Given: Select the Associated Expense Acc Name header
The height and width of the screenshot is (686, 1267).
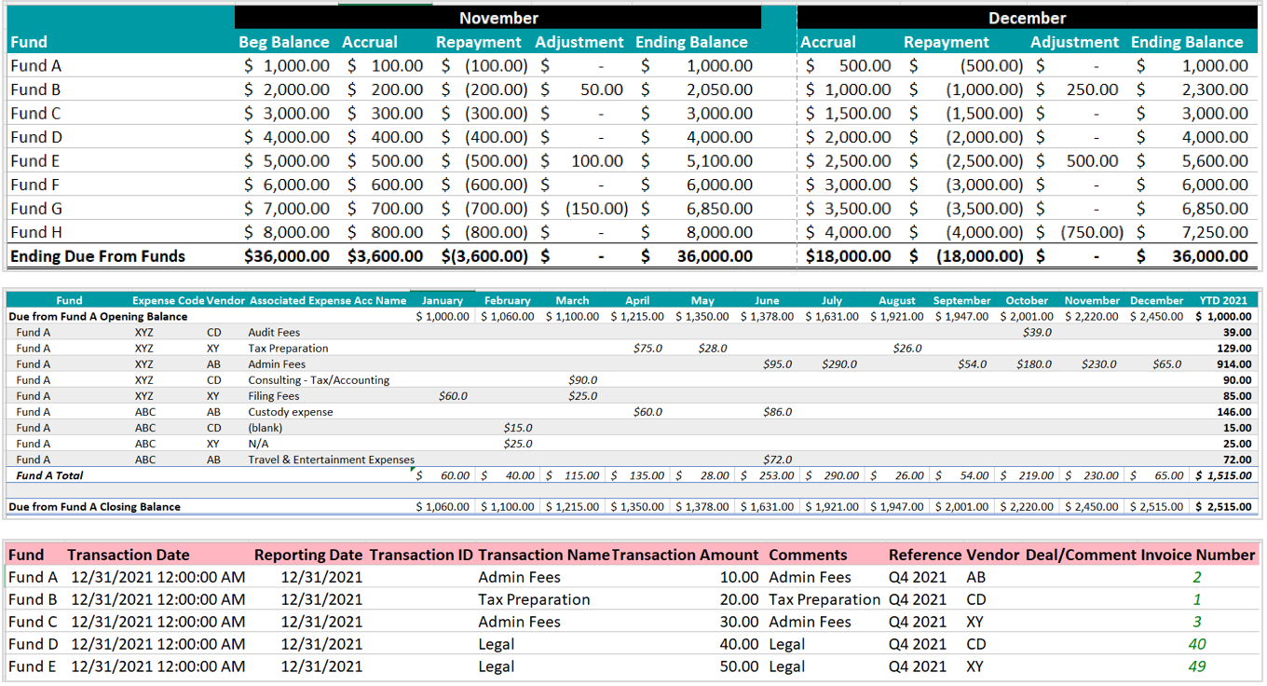Looking at the screenshot, I should click(x=328, y=301).
